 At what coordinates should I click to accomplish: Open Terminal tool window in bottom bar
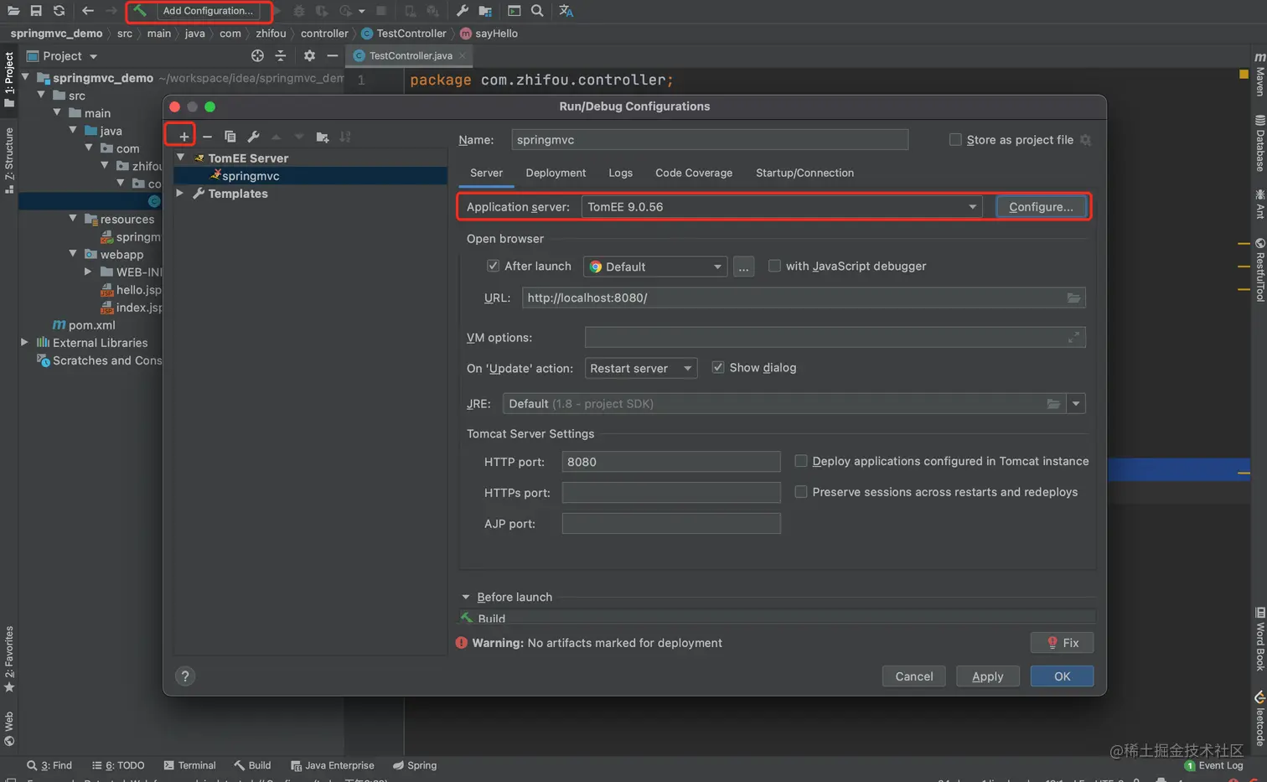[190, 765]
